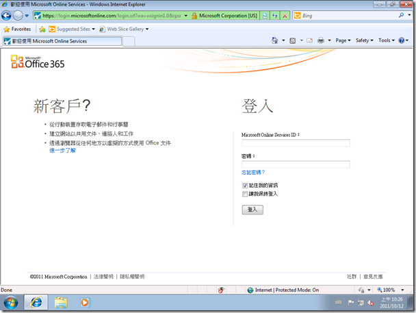Click the RSS feeds icon
416x313 pixels.
point(293,40)
